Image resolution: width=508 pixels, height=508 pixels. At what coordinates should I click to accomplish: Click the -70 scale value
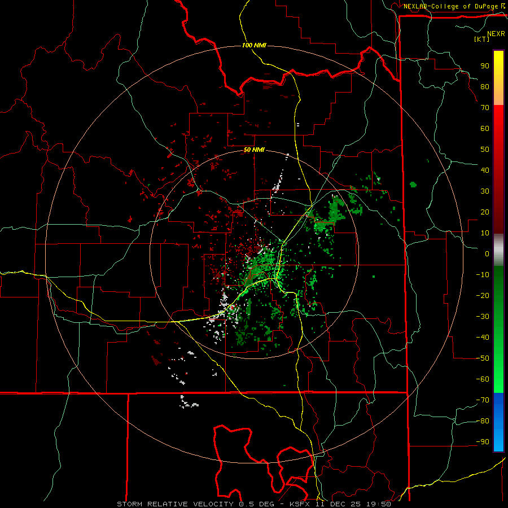tap(483, 400)
